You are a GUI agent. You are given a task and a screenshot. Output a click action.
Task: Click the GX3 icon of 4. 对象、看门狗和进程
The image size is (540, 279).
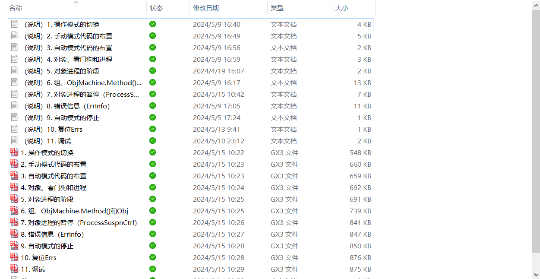click(x=14, y=187)
